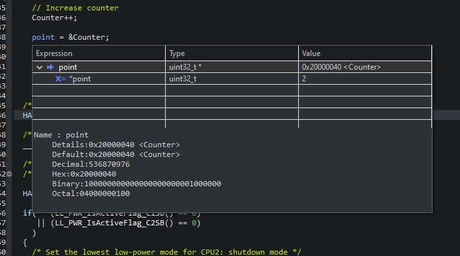Click the Decimal:536870976 line
460x256 pixels.
(91, 164)
